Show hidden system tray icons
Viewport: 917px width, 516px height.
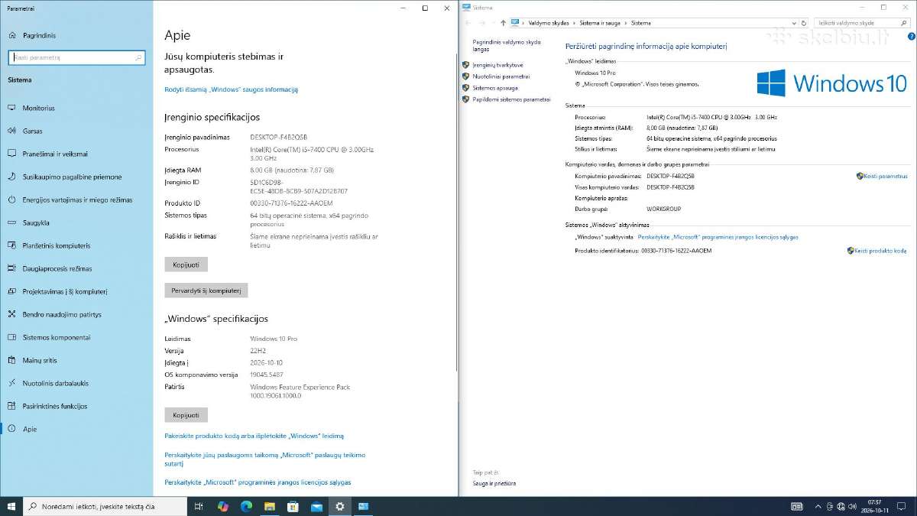point(818,506)
